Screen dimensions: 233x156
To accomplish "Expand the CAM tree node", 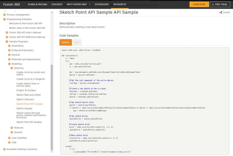I will tap(9, 142).
